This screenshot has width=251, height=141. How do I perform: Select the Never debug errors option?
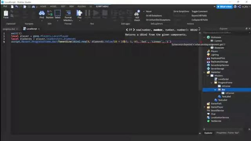click(x=149, y=11)
